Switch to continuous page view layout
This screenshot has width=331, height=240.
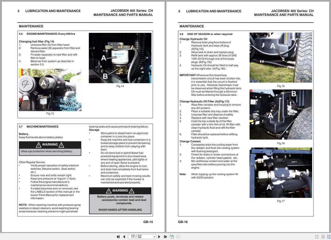coord(323,237)
